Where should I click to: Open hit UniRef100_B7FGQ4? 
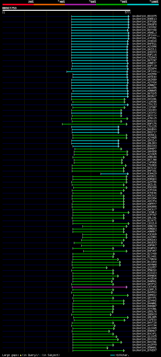click(144, 22)
